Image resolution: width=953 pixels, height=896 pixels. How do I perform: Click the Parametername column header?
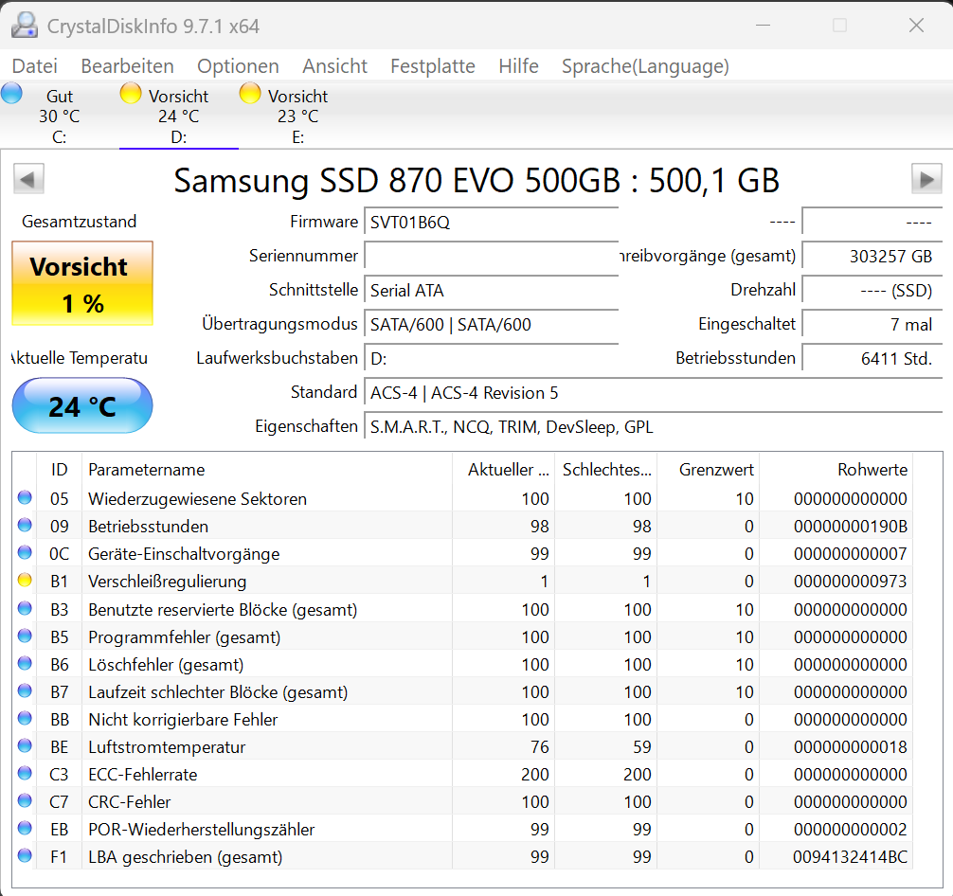coord(267,469)
